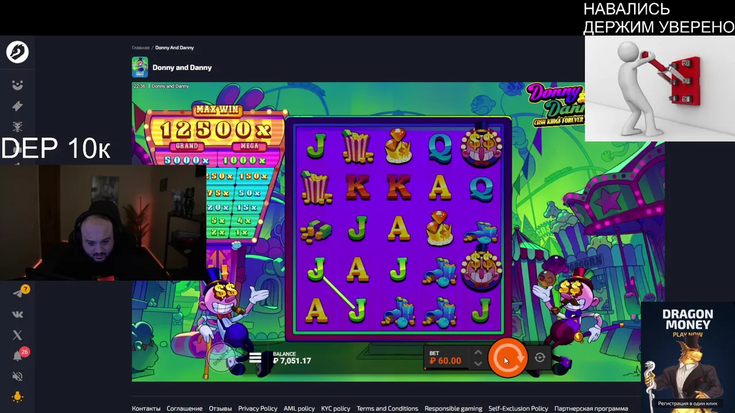Open the Telegram icon with question badge
The height and width of the screenshot is (413, 735).
coord(18,293)
